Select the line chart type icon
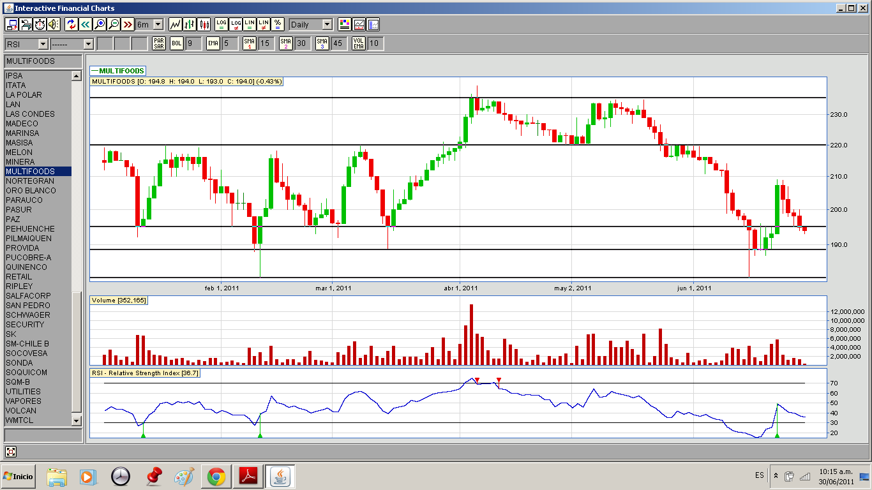The image size is (872, 490). [176, 24]
